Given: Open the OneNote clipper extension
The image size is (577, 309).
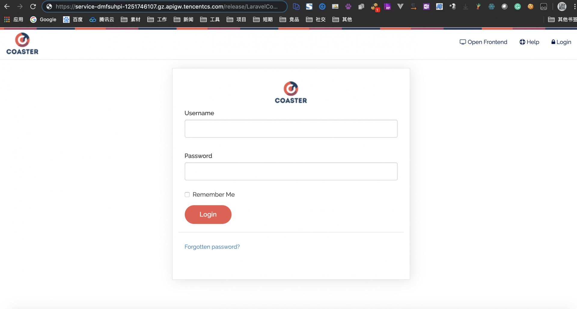Looking at the screenshot, I should [426, 7].
